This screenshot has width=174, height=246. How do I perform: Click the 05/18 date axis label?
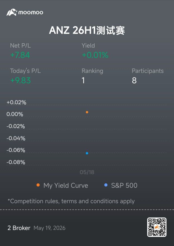click(x=87, y=172)
